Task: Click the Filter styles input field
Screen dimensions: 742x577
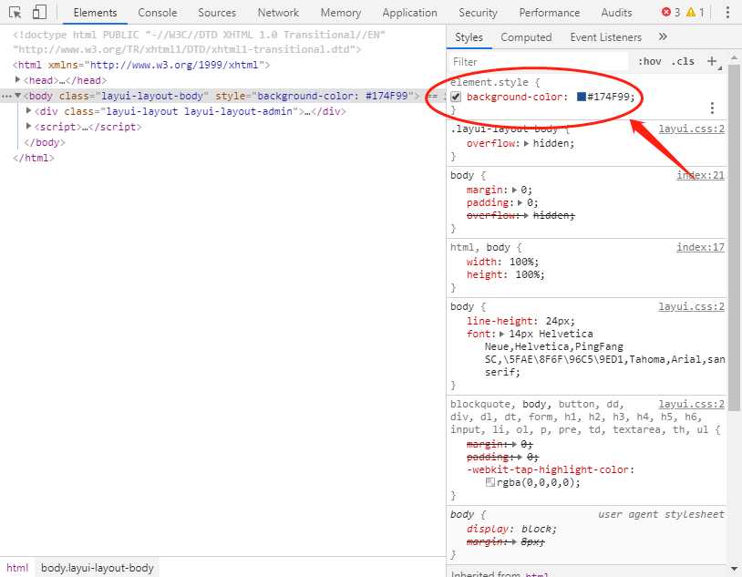Action: click(x=538, y=62)
